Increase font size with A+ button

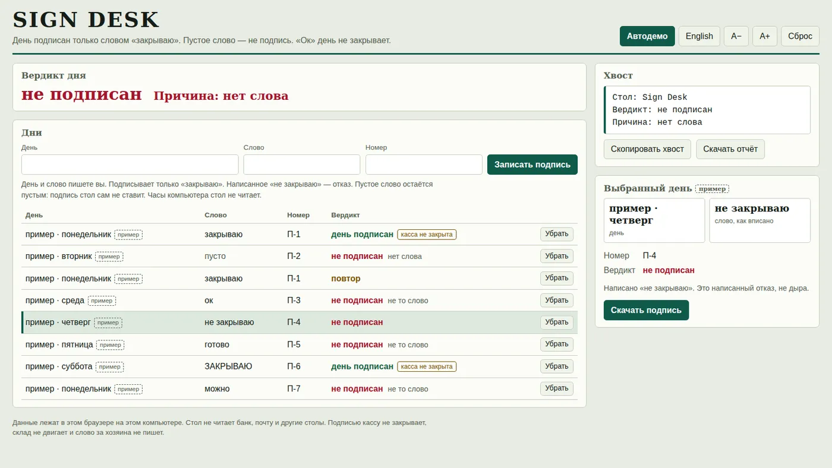click(x=765, y=36)
